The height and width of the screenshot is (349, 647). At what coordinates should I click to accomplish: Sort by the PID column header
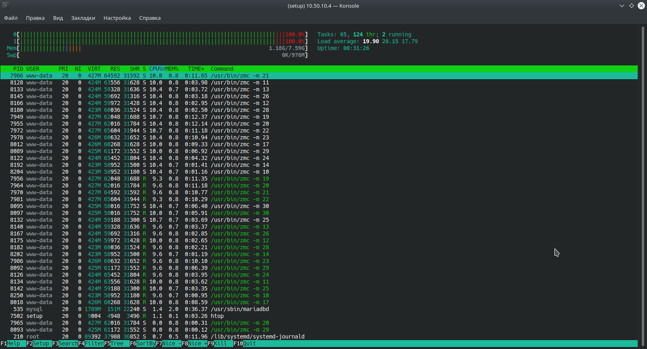(18, 69)
